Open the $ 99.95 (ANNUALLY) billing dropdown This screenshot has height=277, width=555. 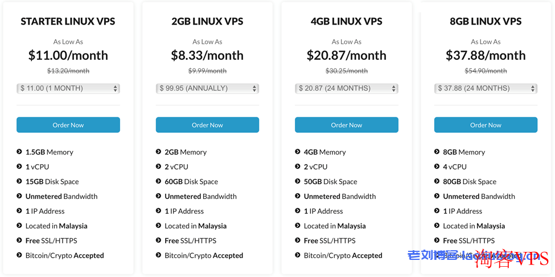click(207, 88)
